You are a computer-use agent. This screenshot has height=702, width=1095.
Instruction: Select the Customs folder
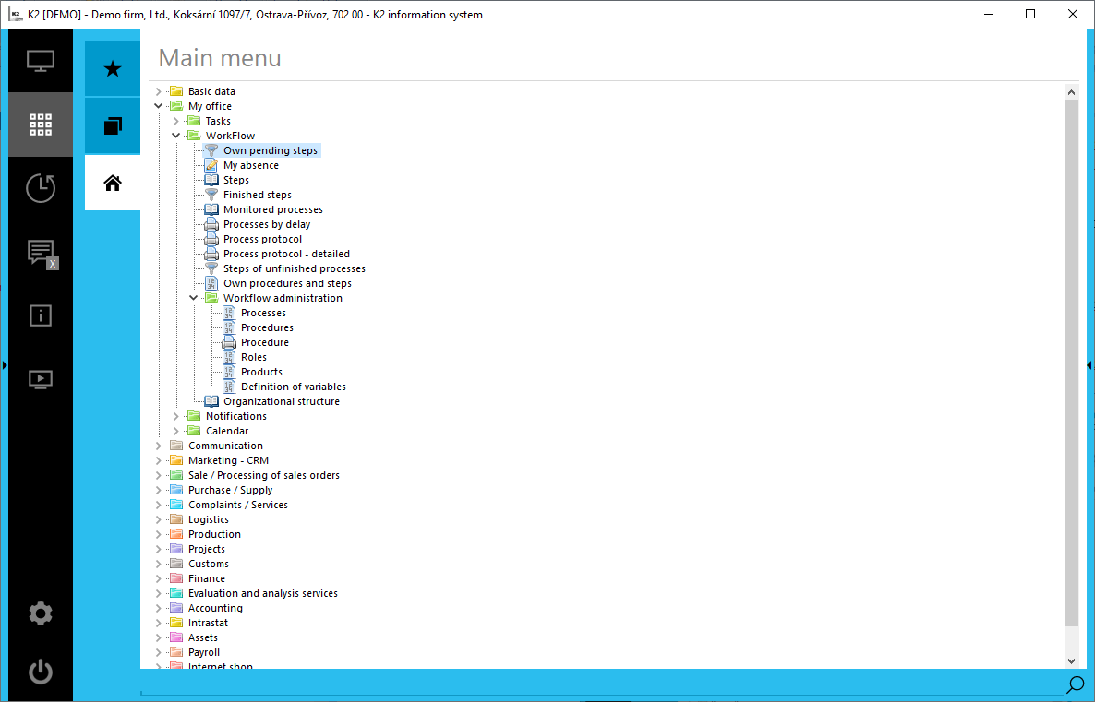(208, 564)
